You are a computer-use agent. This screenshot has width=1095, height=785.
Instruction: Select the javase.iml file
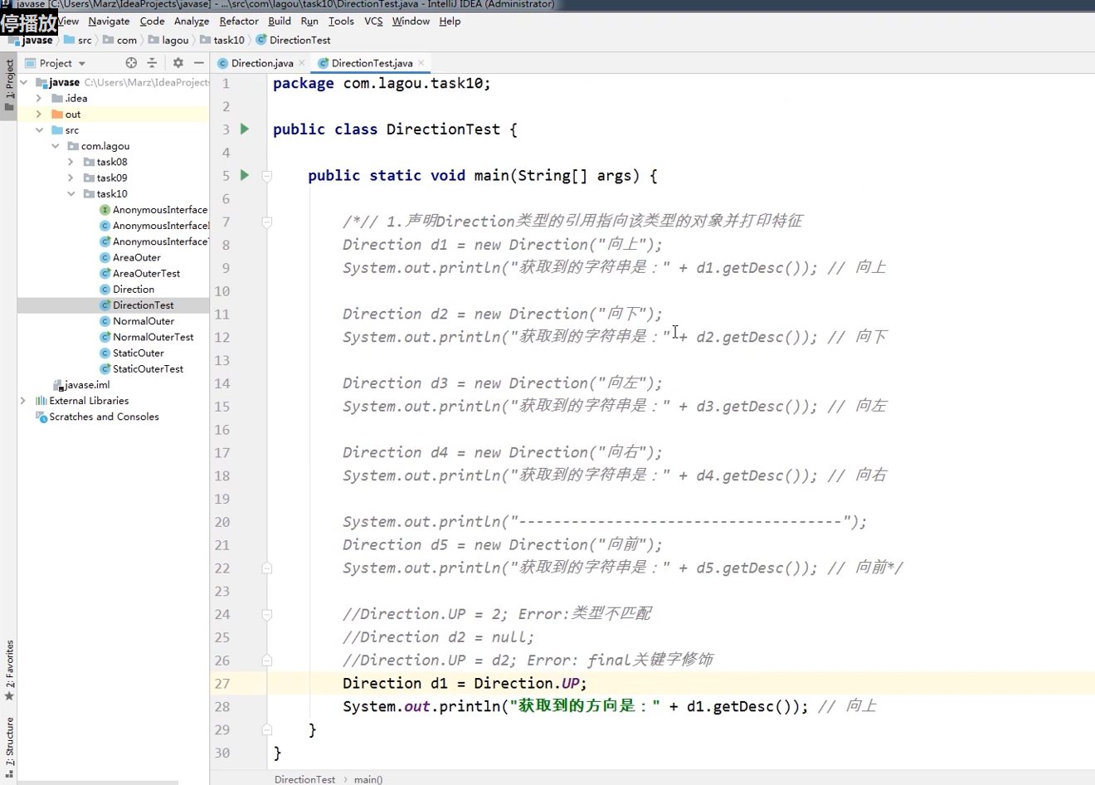pos(86,385)
